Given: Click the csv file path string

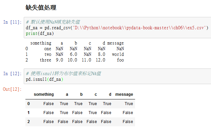Looking at the screenshot, I should click(139, 28).
